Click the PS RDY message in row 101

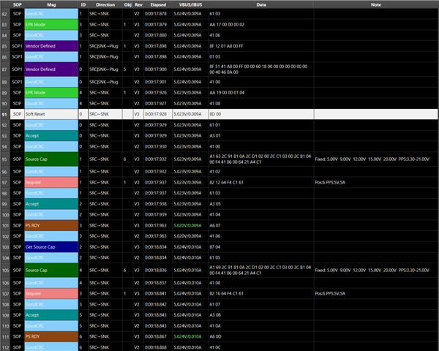(x=51, y=226)
